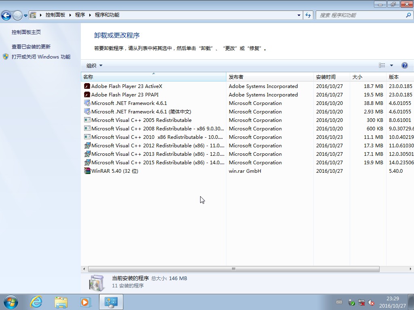Click the installed programs details pane icon
Image resolution: width=414 pixels, height=310 pixels.
click(96, 283)
